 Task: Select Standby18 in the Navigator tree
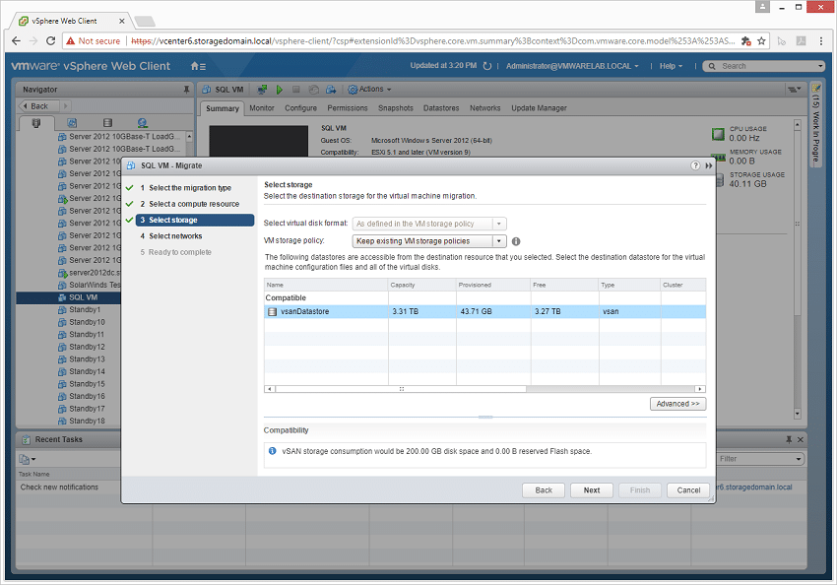87,421
